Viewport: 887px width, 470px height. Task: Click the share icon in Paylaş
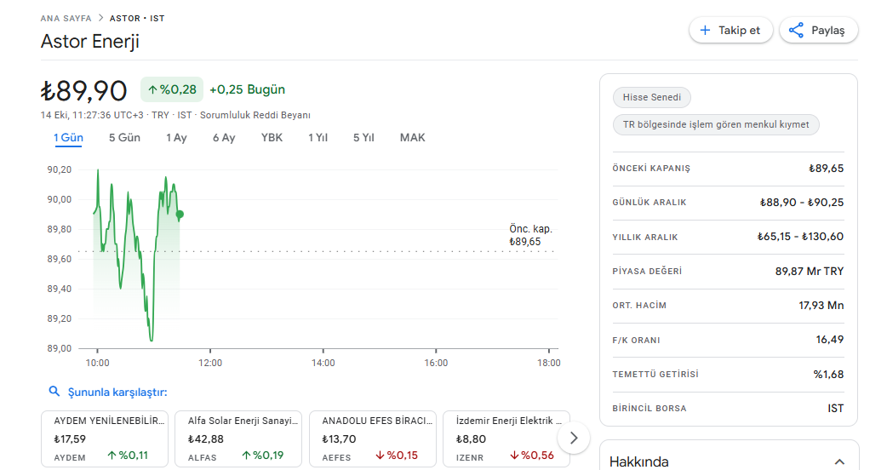pyautogui.click(x=796, y=31)
